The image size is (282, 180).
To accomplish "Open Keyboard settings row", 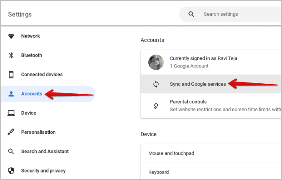I will point(211,172).
